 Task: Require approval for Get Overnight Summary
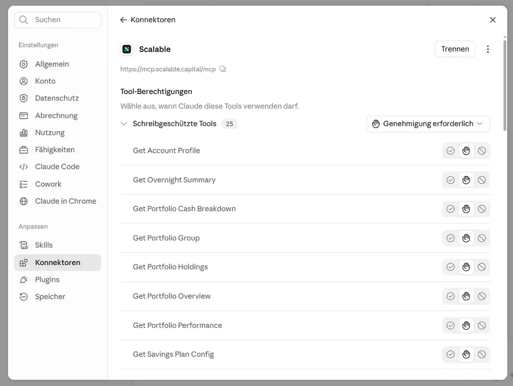coord(466,180)
